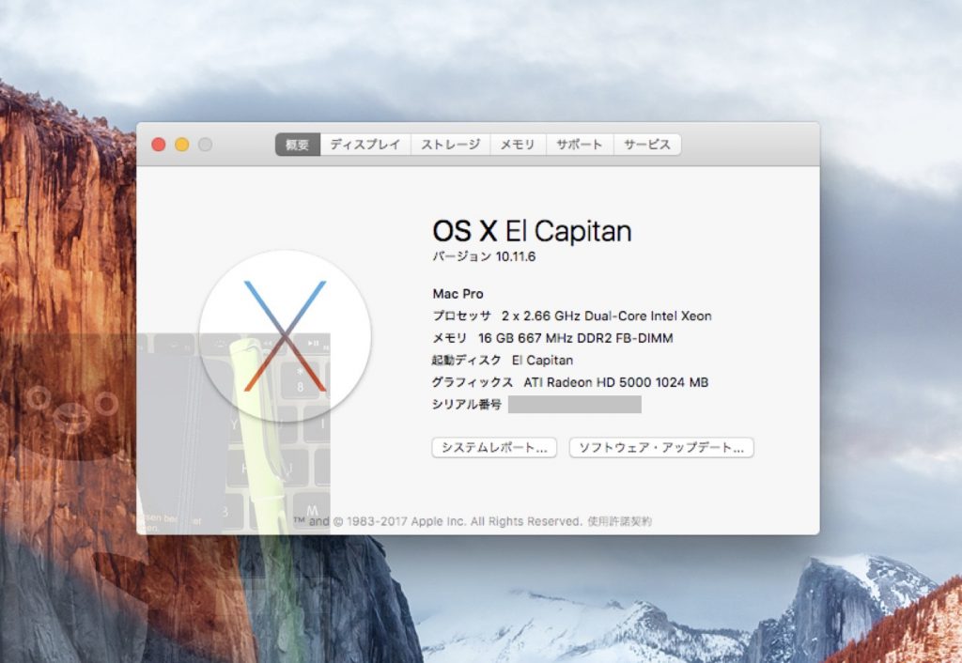The height and width of the screenshot is (663, 962).
Task: Show the サービス tab
Action: tap(647, 145)
